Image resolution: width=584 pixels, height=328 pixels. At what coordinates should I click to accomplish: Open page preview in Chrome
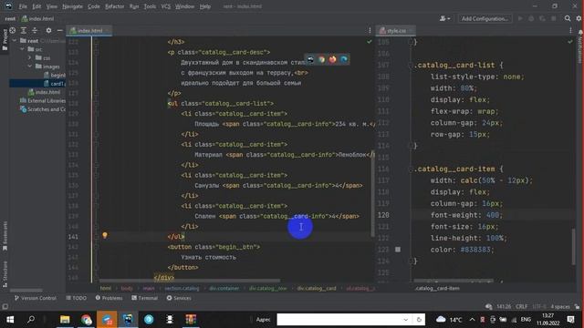pyautogui.click(x=321, y=59)
